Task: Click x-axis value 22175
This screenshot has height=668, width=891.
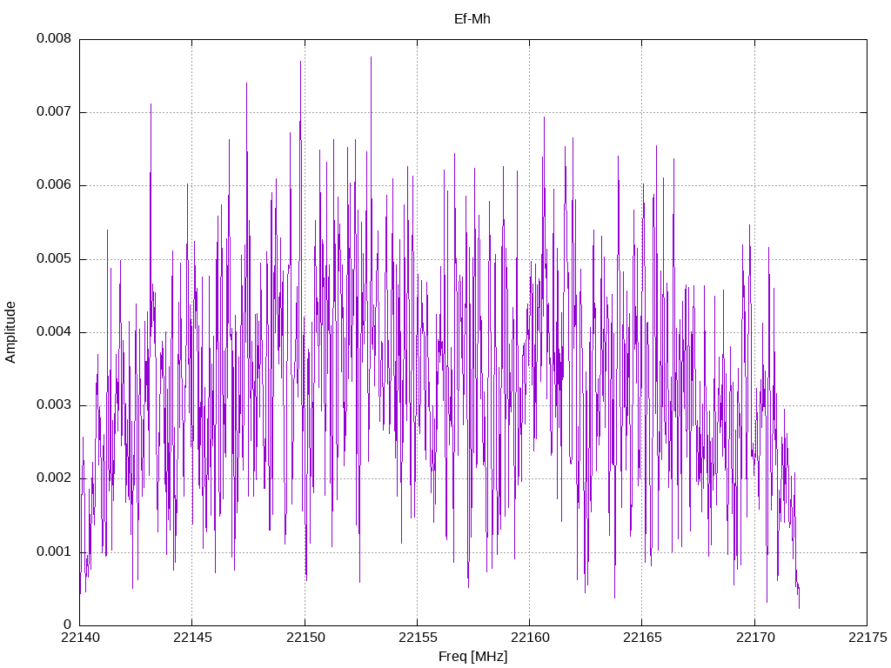Action: tap(868, 638)
